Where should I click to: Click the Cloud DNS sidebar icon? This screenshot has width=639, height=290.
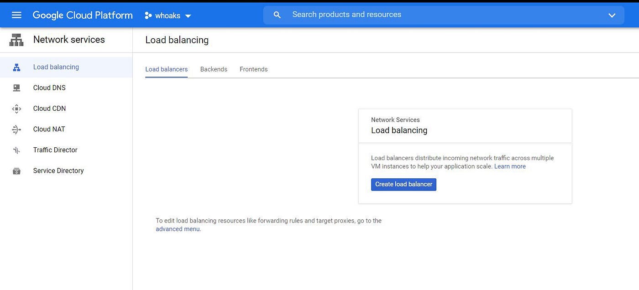tap(16, 88)
